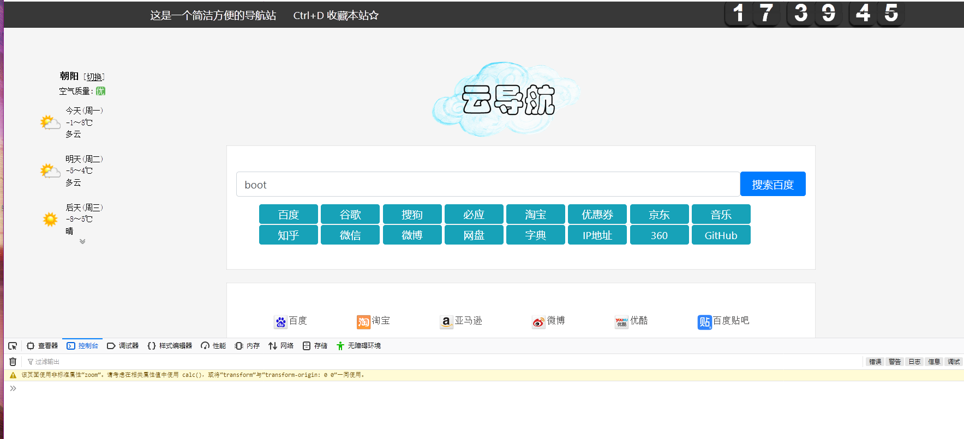This screenshot has width=964, height=439.
Task: Click the yellow warning triangle icon
Action: [13, 375]
